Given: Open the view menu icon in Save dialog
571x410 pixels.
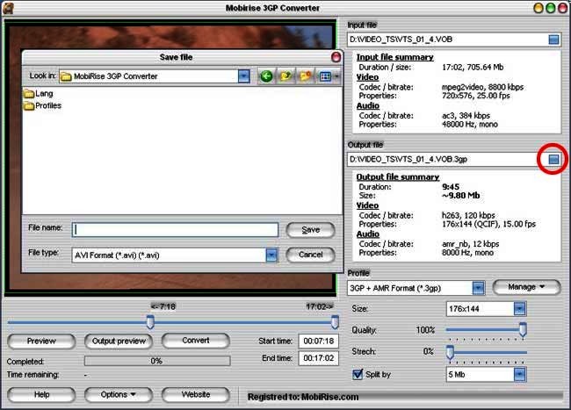Looking at the screenshot, I should [x=329, y=76].
